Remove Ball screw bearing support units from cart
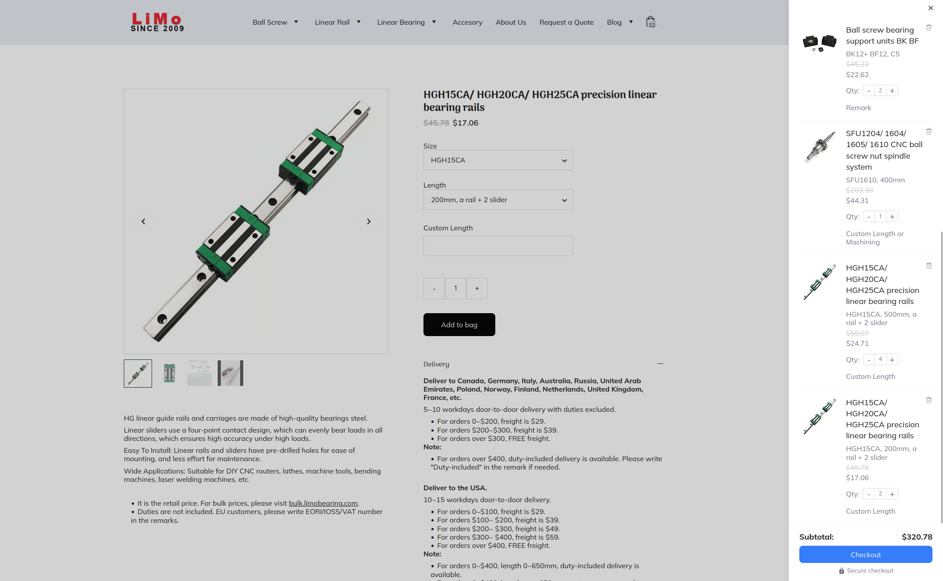Viewport: 943px width, 581px height. coord(929,27)
